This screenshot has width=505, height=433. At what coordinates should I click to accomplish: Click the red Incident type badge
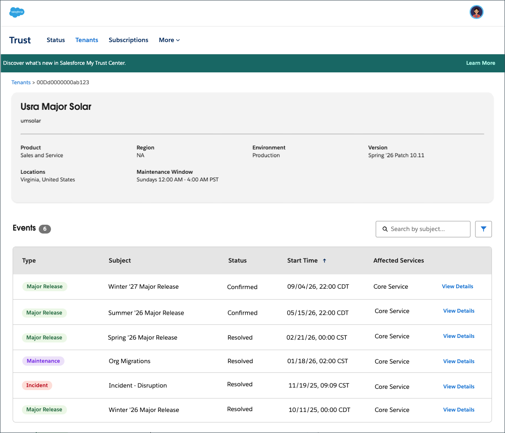(37, 385)
